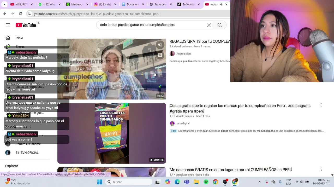Open Task View in the taskbar
Image resolution: width=334 pixels, height=187 pixels.
tap(157, 182)
